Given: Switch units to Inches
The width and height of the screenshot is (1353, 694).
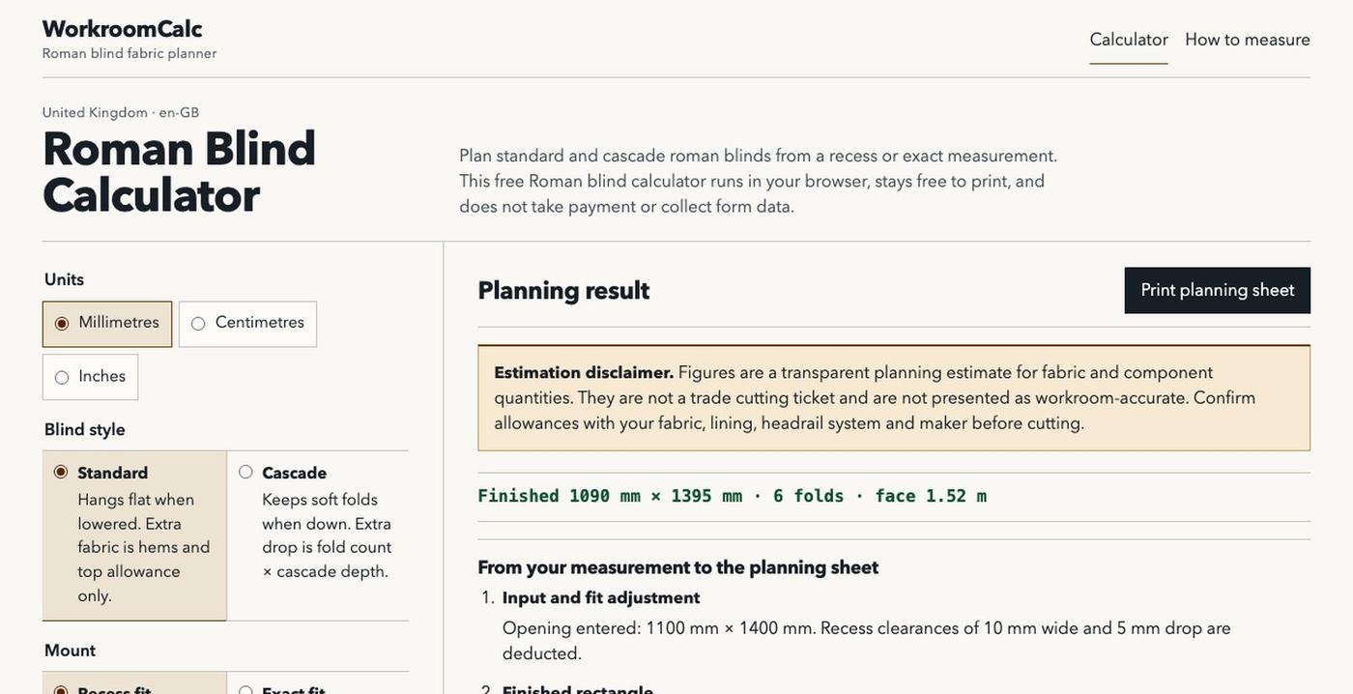Looking at the screenshot, I should pyautogui.click(x=90, y=377).
